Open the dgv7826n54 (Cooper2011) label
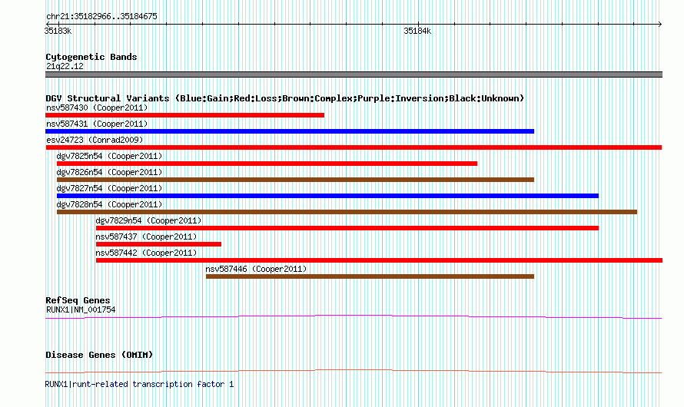This screenshot has width=684, height=407. coord(109,172)
